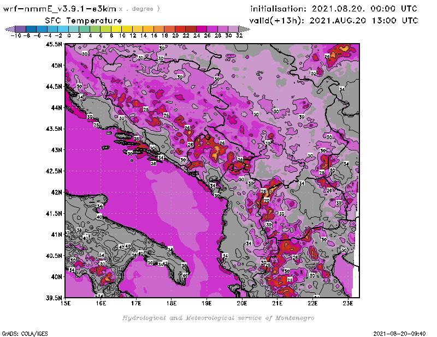Click the contour label 20 near 42N

(x=267, y=200)
